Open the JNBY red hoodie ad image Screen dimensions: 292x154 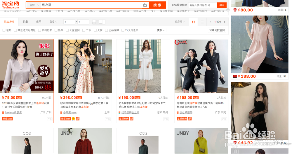tap(85, 141)
